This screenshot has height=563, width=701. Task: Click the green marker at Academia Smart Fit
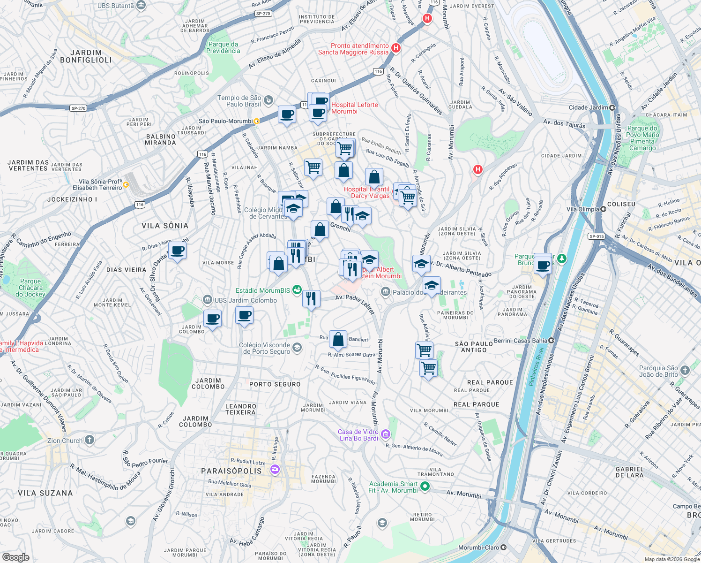coord(425,486)
